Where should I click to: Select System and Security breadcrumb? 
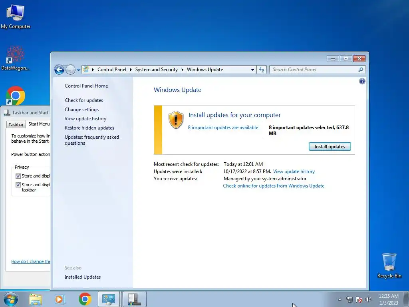pyautogui.click(x=156, y=70)
